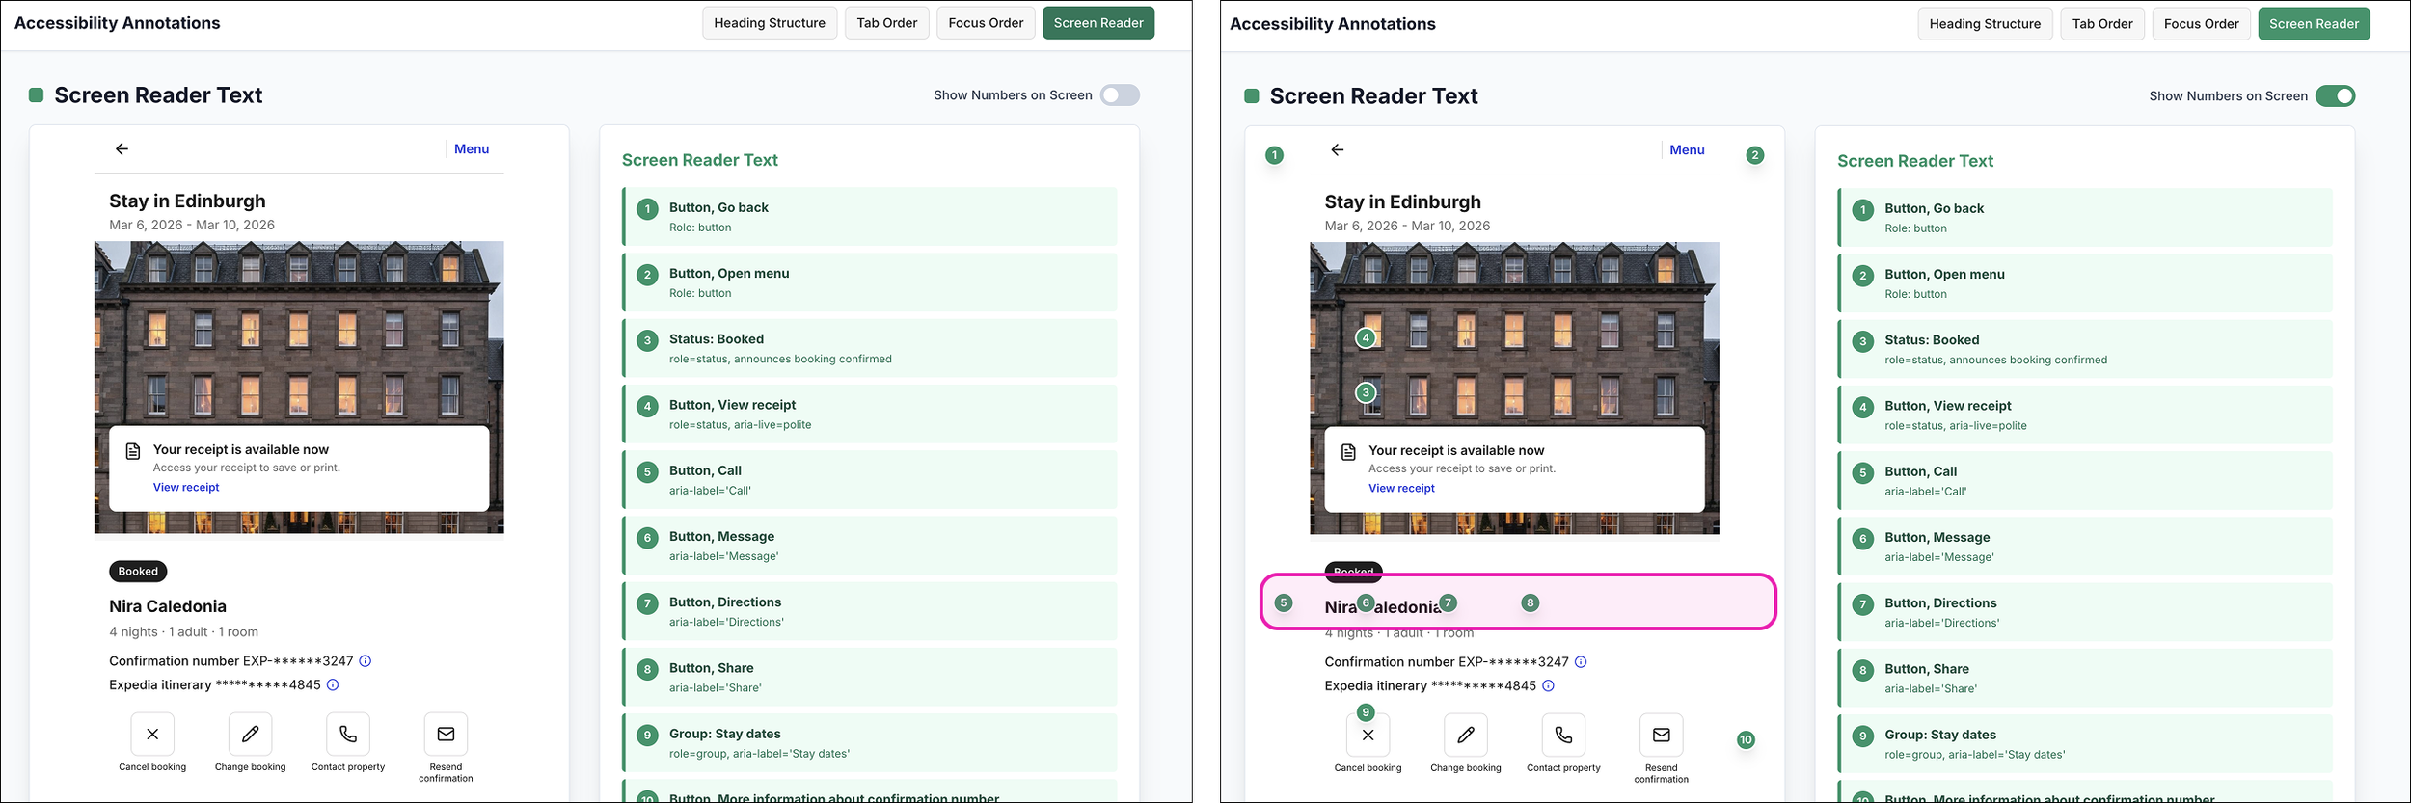Click Cancel booking X icon in left panel
This screenshot has height=803, width=2411.
(152, 734)
